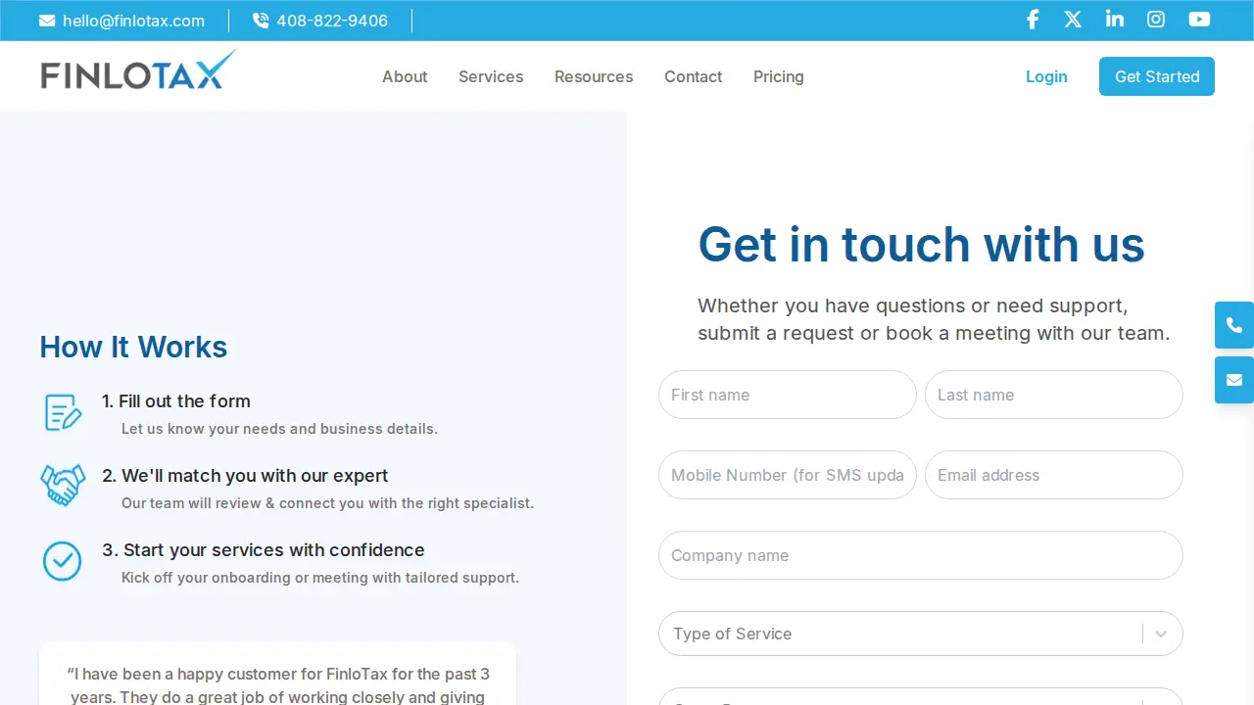Click the Type of Service chevron arrow
The image size is (1254, 705).
tap(1161, 634)
